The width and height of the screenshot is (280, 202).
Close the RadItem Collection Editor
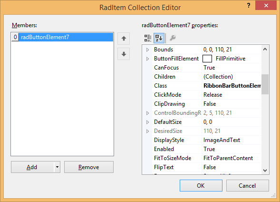(x=266, y=6)
